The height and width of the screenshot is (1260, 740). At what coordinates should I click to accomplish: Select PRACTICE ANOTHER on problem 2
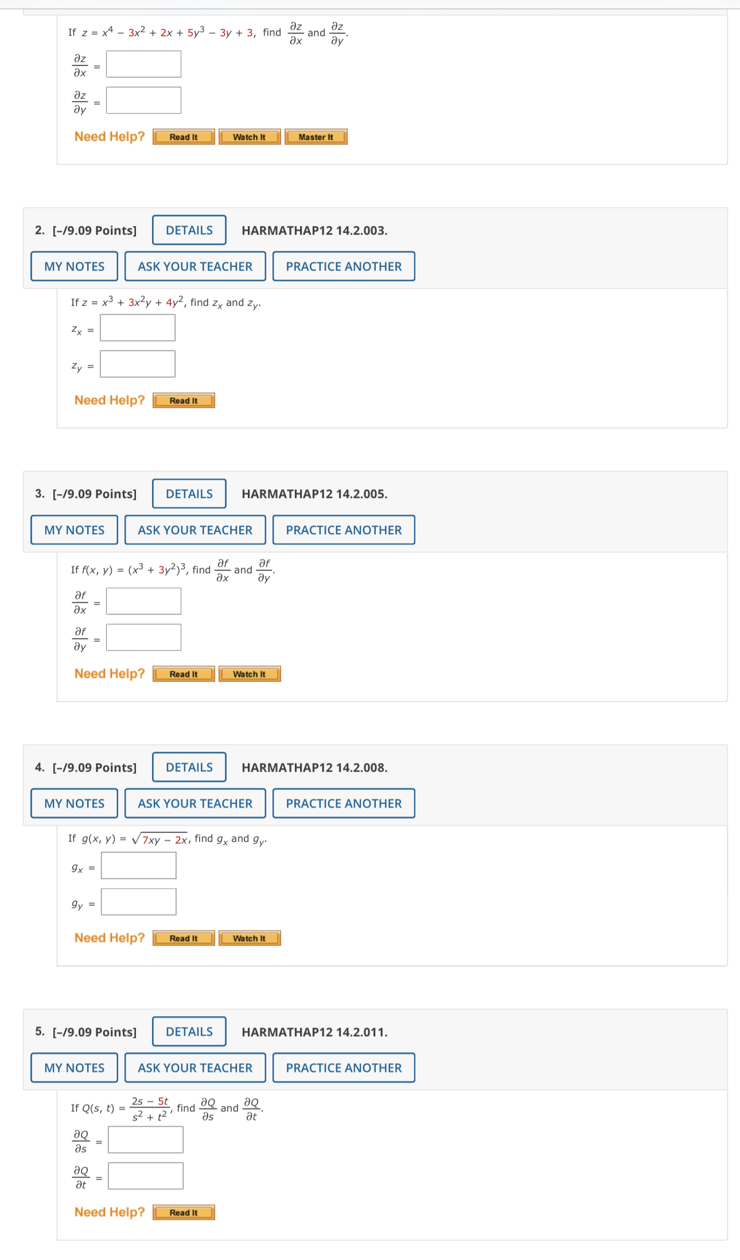pyautogui.click(x=343, y=266)
